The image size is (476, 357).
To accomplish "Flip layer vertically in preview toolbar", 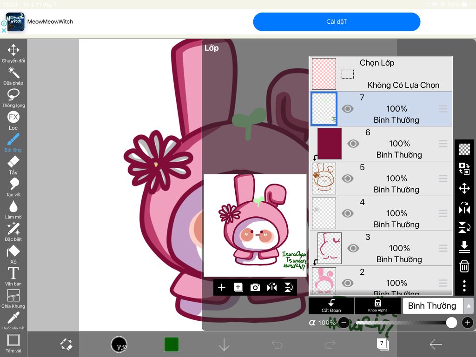I will pos(288,287).
